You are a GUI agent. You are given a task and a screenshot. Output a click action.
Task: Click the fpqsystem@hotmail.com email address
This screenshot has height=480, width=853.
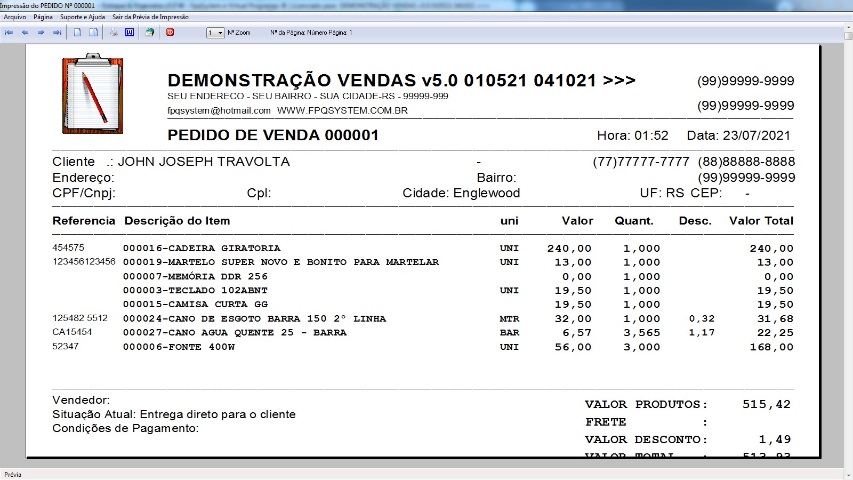tap(219, 111)
